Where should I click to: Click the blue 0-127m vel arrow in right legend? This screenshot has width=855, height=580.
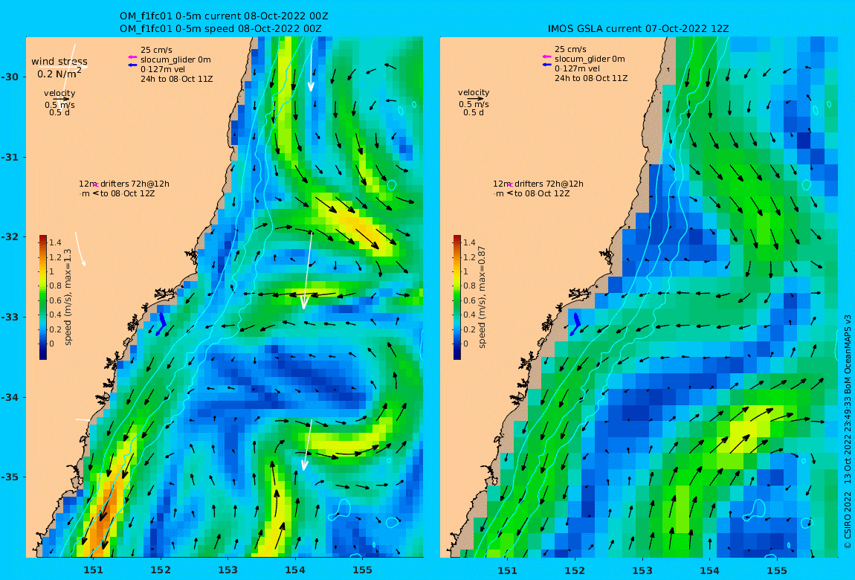[x=546, y=65]
